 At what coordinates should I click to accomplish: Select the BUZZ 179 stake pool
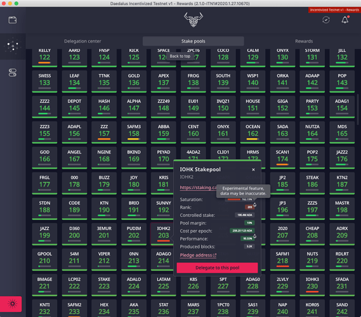coord(104,184)
